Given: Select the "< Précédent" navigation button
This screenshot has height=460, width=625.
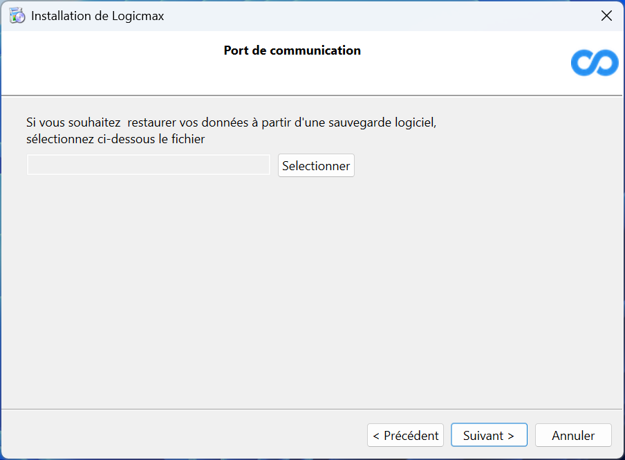Looking at the screenshot, I should (x=405, y=435).
